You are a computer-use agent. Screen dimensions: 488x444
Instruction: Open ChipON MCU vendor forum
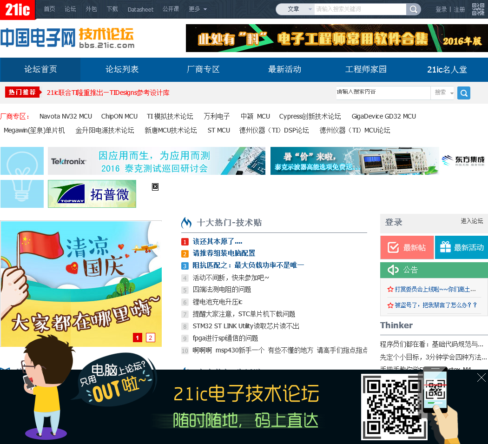pyautogui.click(x=119, y=116)
